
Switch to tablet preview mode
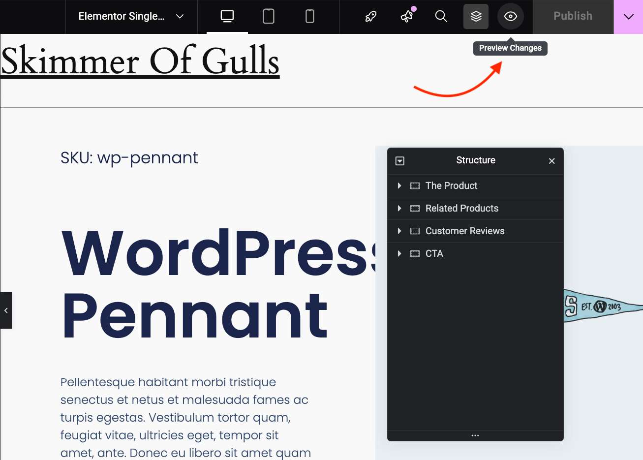click(x=268, y=16)
